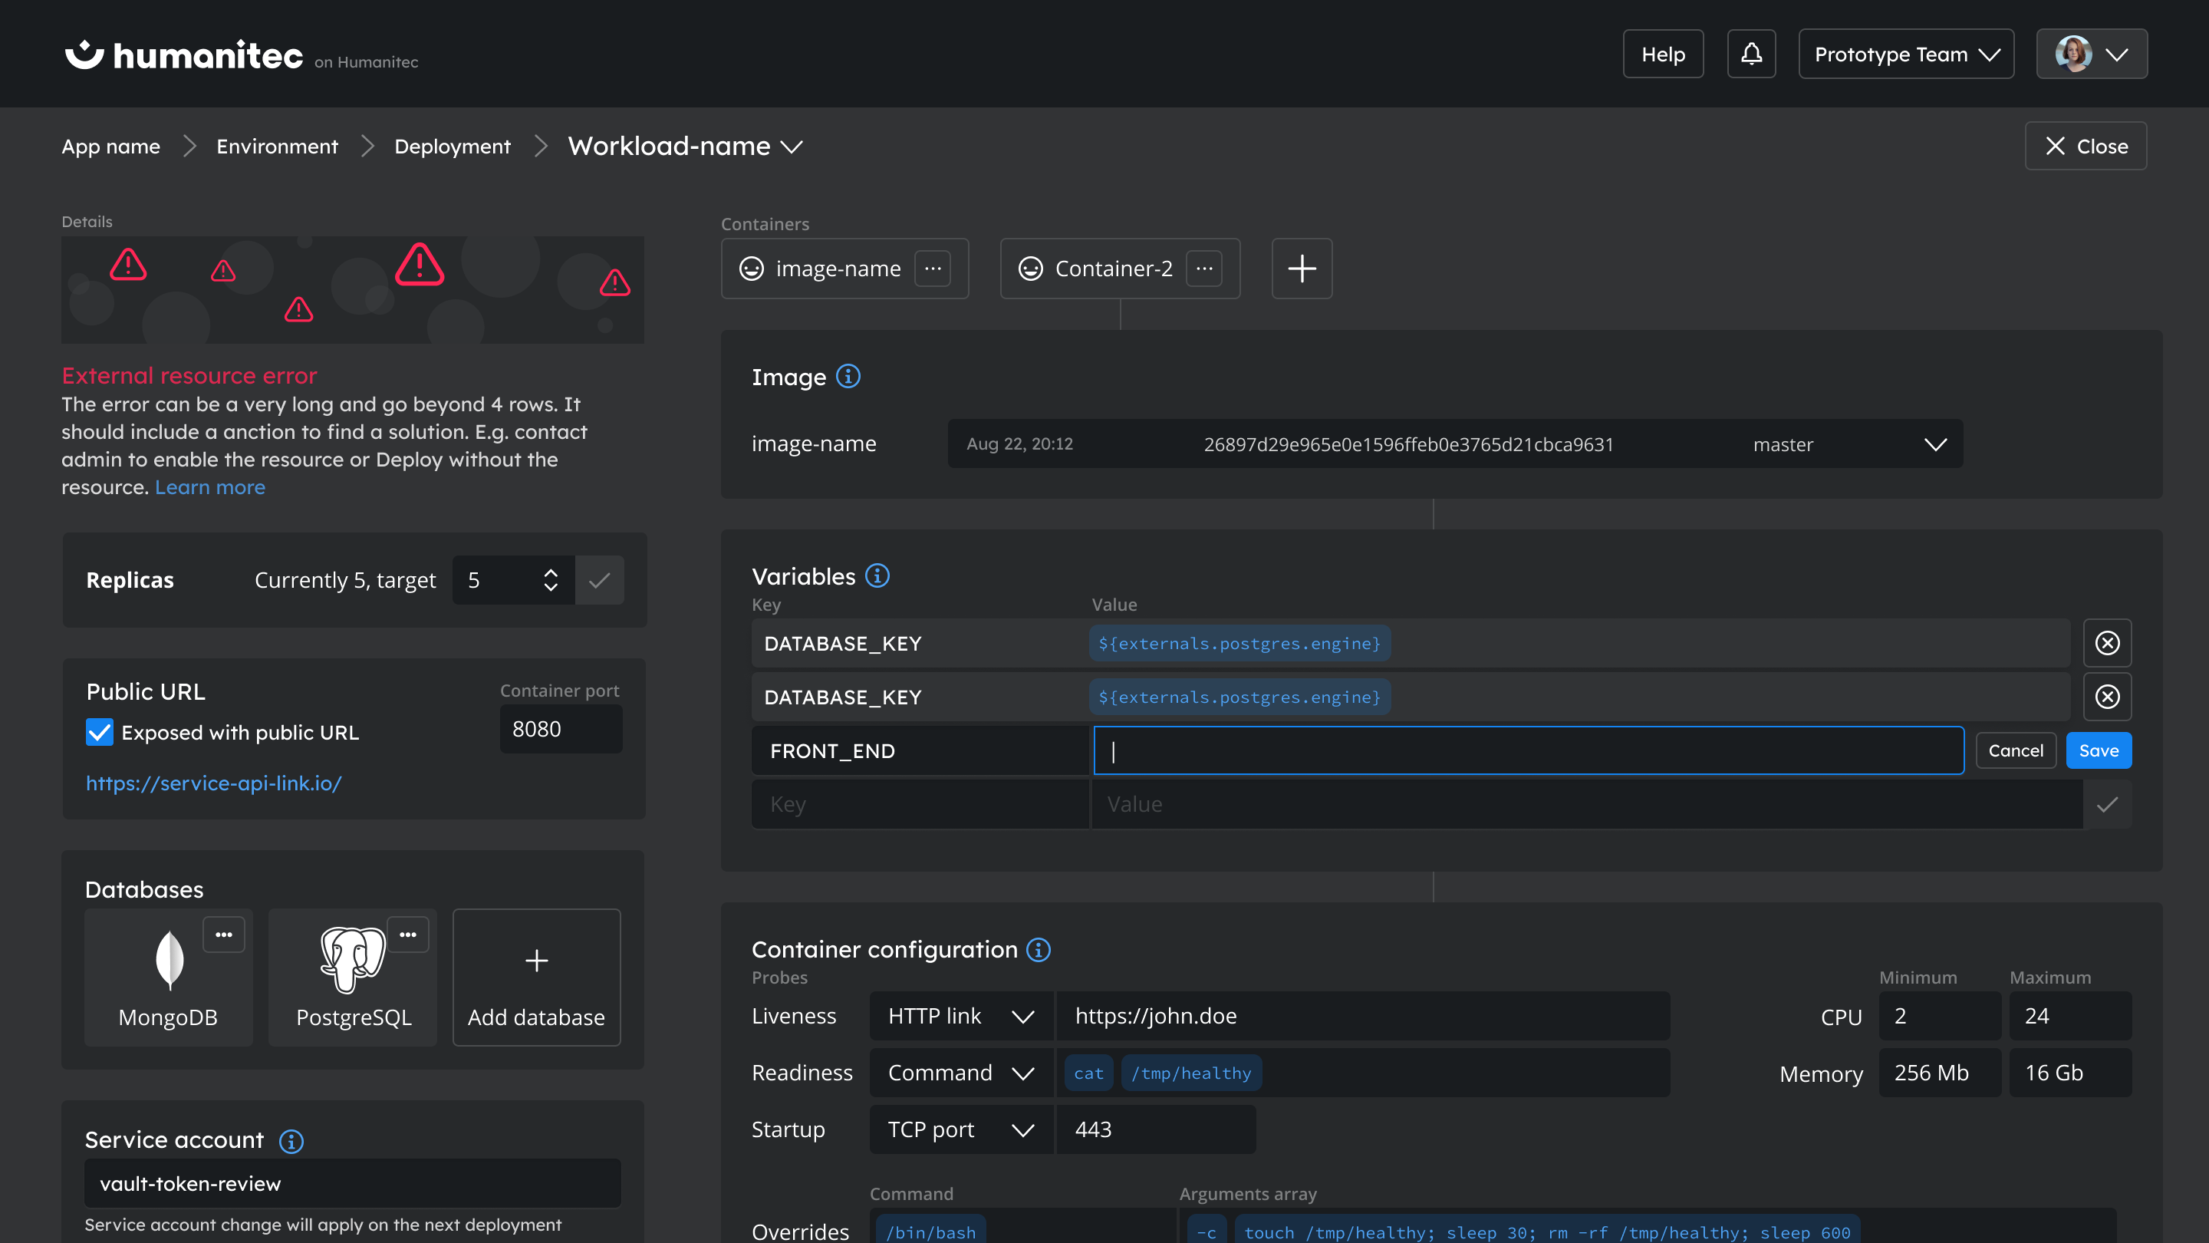Confirm new variable row checkmark

[x=2107, y=805]
